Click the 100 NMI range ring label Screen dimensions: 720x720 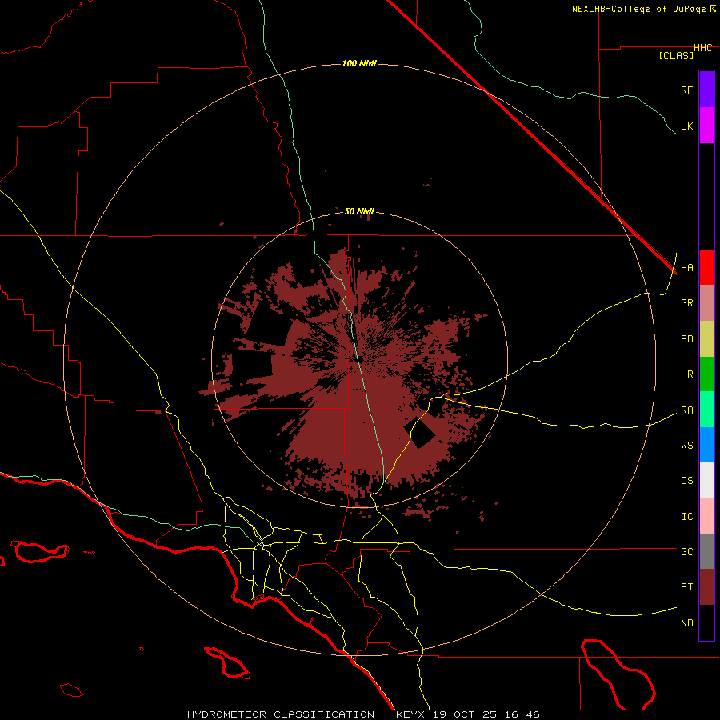pos(359,63)
